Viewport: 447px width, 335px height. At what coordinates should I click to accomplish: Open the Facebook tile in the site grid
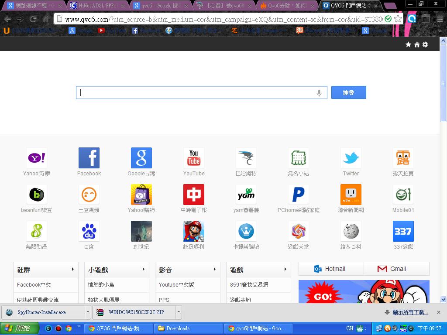pyautogui.click(x=89, y=158)
